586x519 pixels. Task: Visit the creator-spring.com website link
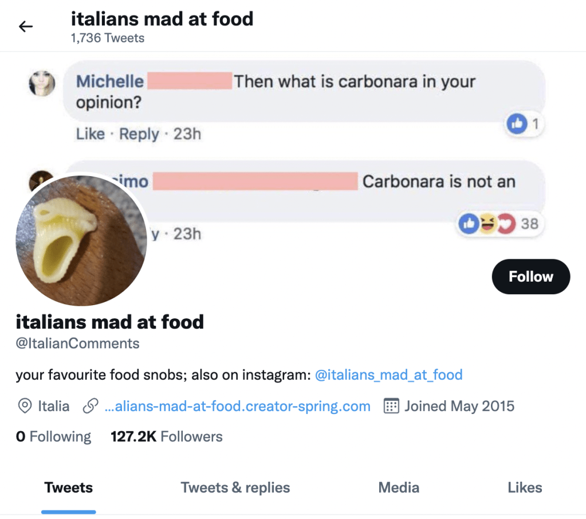[x=238, y=407]
